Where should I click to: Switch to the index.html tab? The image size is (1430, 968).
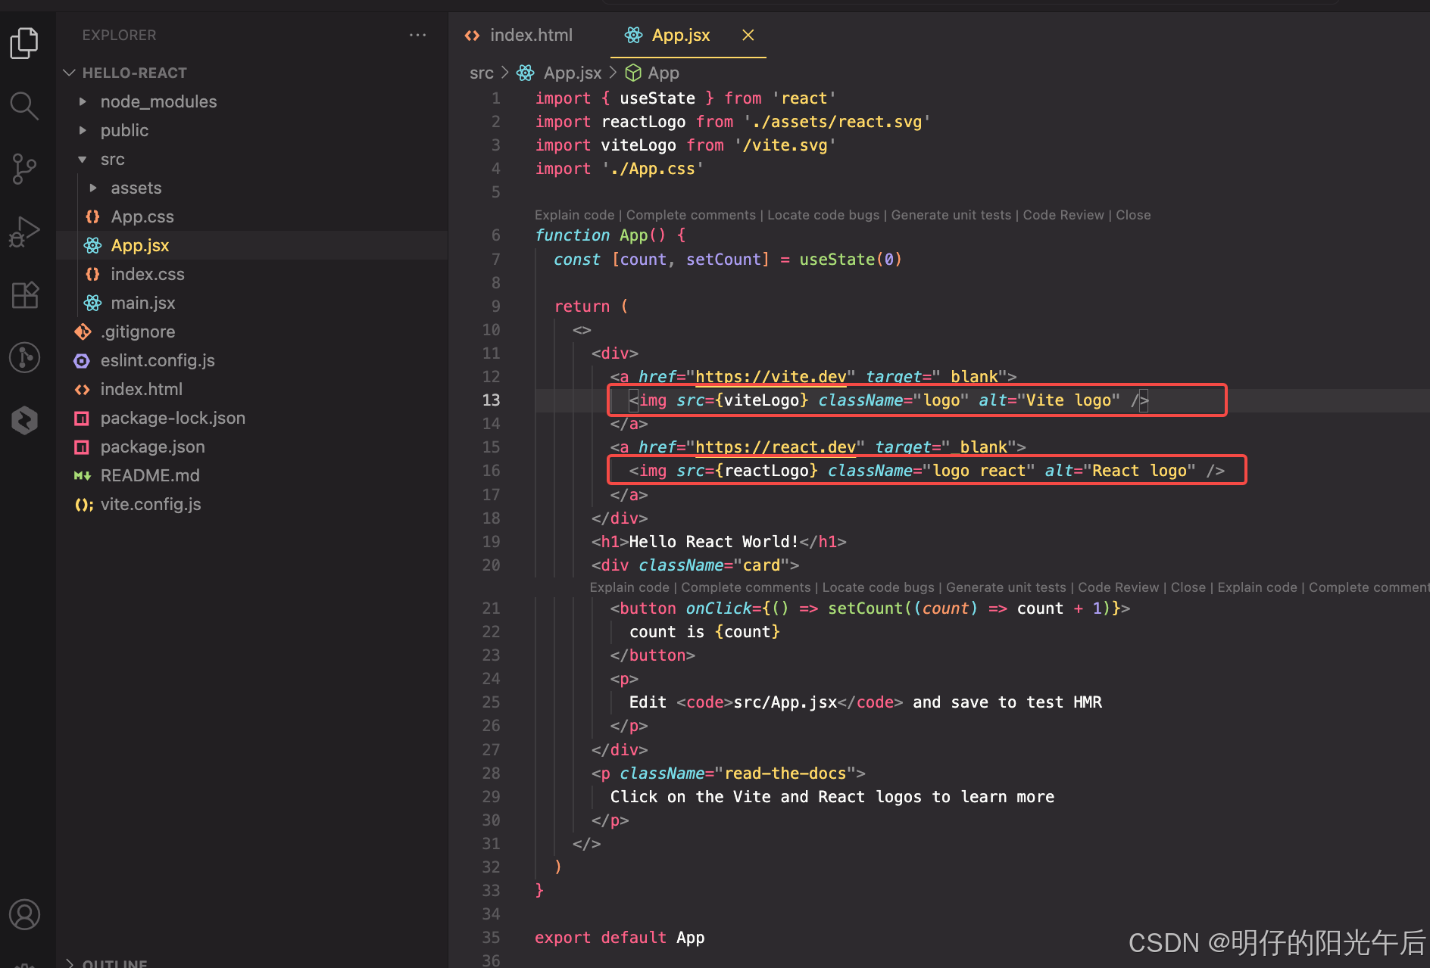(x=519, y=35)
